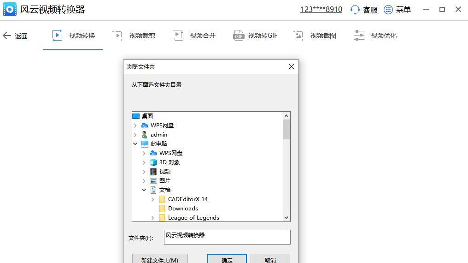This screenshot has width=468, height=263.
Task: Close the 浏览文件夹 dialog
Action: (292, 66)
